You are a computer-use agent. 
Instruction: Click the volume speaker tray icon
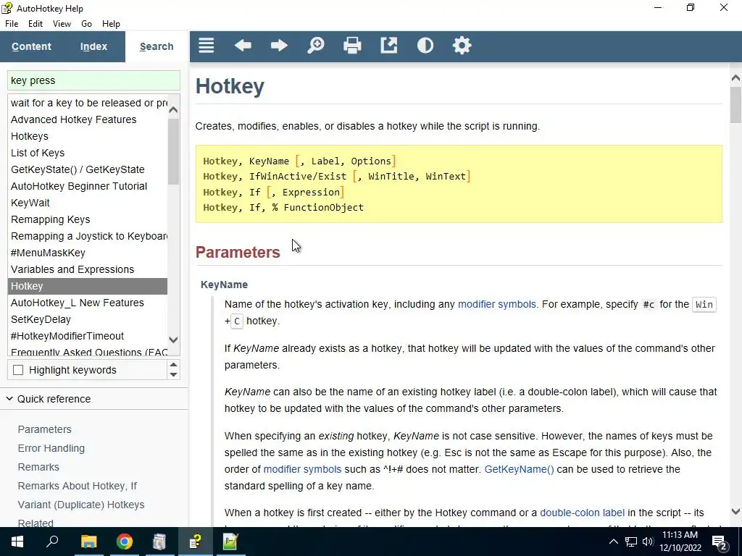648,542
